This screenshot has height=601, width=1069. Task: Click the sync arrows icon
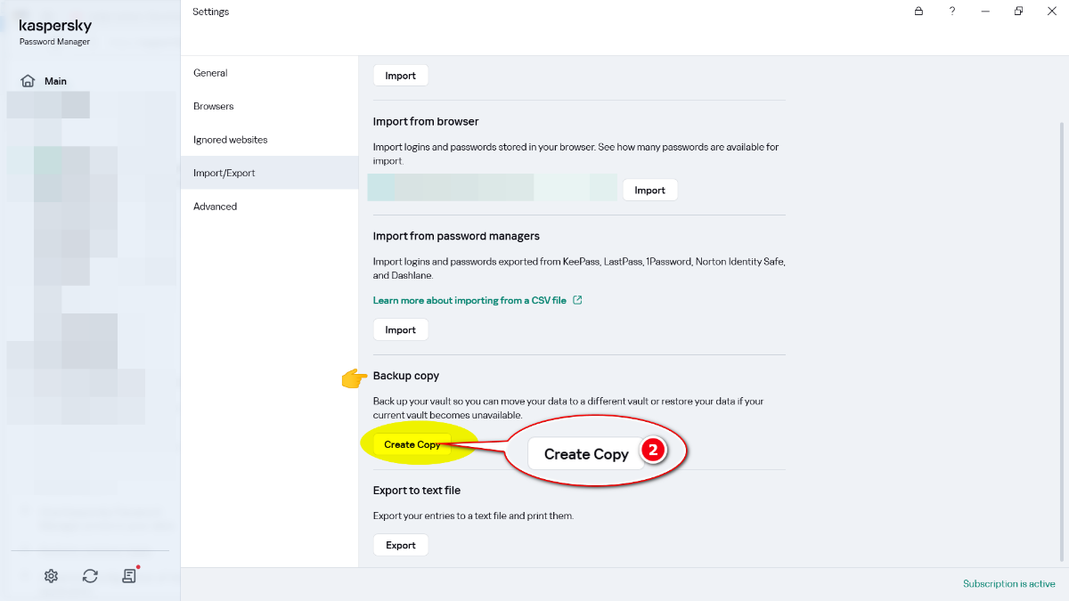(90, 576)
